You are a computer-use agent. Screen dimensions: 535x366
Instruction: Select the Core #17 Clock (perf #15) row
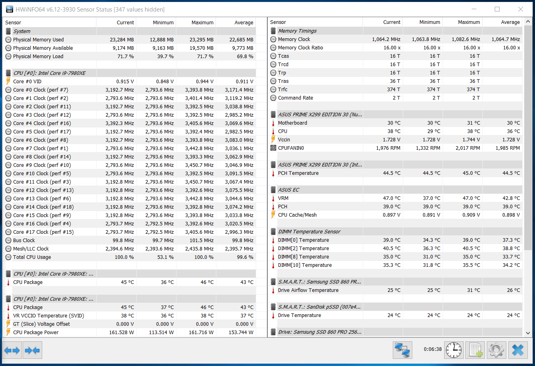[129, 232]
